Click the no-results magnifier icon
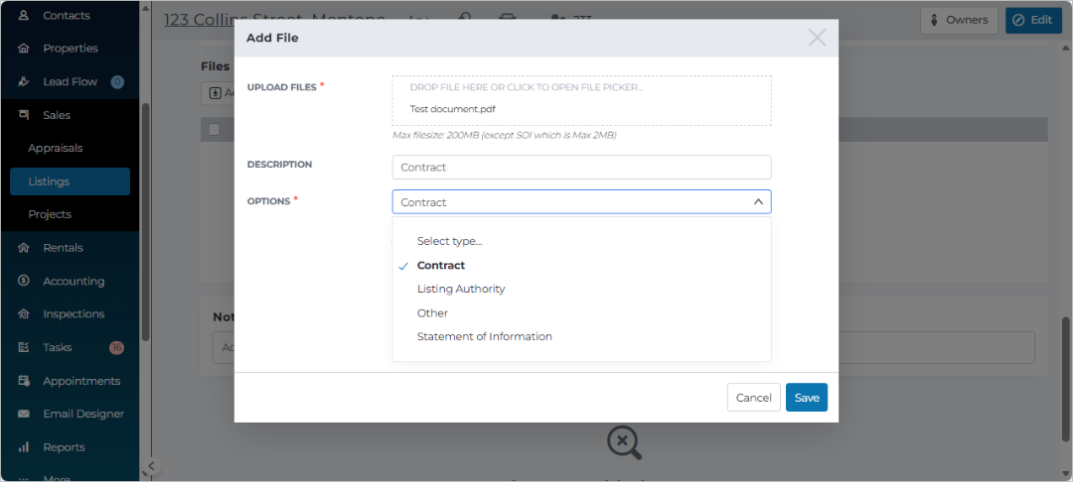 click(624, 442)
